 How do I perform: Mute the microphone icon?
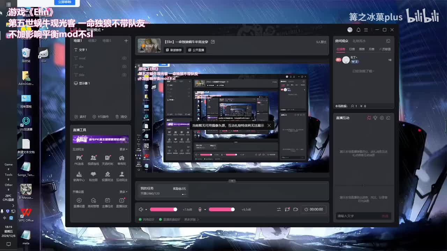click(x=200, y=209)
